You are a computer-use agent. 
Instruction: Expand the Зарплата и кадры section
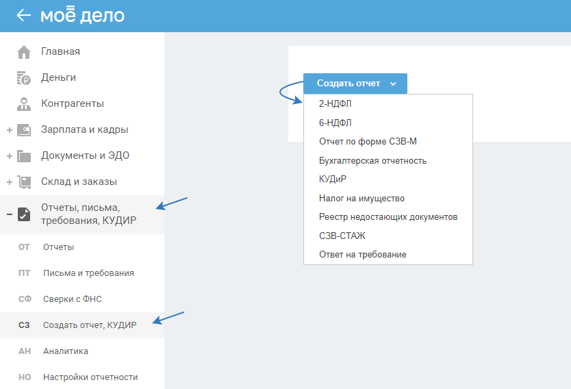click(x=9, y=130)
